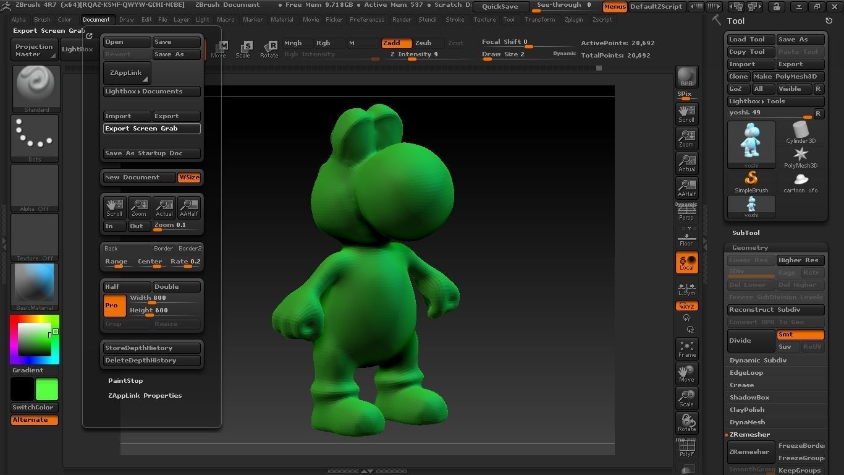Expand PaintStop in Document panel
Image resolution: width=844 pixels, height=475 pixels.
pos(125,381)
